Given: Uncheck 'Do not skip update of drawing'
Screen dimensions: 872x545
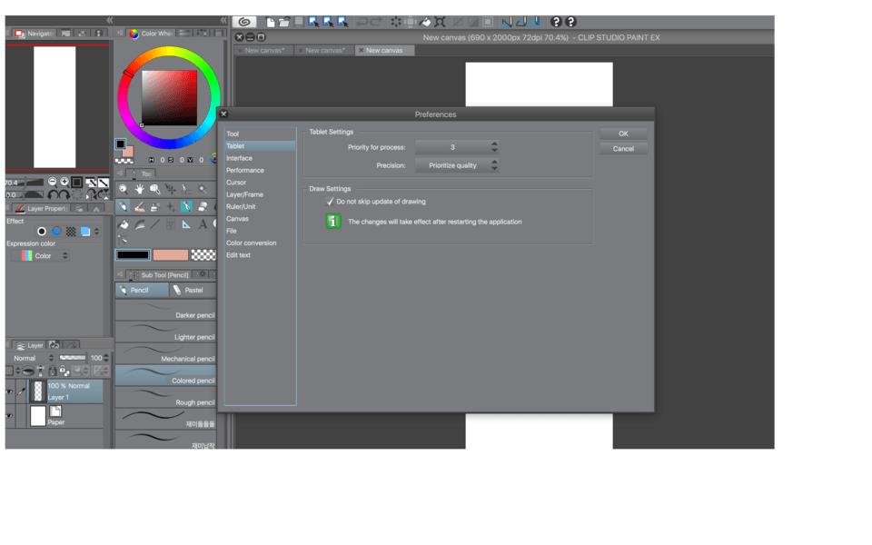Looking at the screenshot, I should [331, 202].
